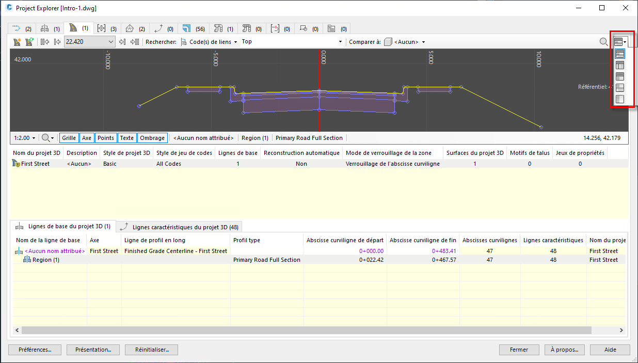Click the Préférences... button
Viewport: 638px width, 363px height.
[x=35, y=350]
